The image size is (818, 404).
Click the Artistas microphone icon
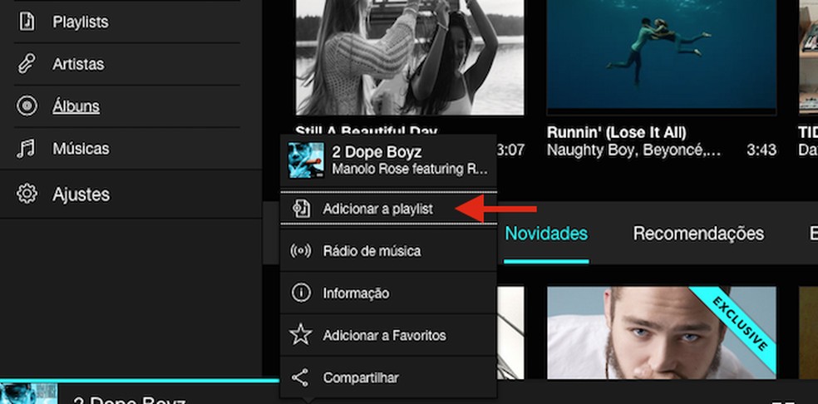point(27,64)
